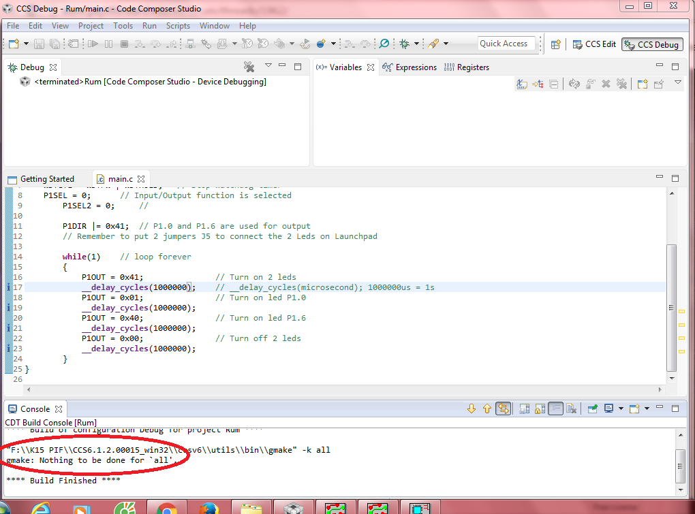Open the Display Selected Console dropdown arrow
695x514 pixels.
coord(620,409)
